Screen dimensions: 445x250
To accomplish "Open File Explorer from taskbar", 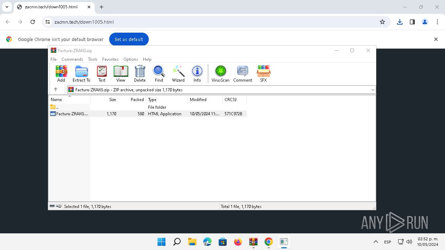I will (x=192, y=242).
